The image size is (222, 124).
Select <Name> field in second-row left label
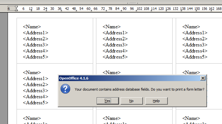pyautogui.click(x=32, y=72)
